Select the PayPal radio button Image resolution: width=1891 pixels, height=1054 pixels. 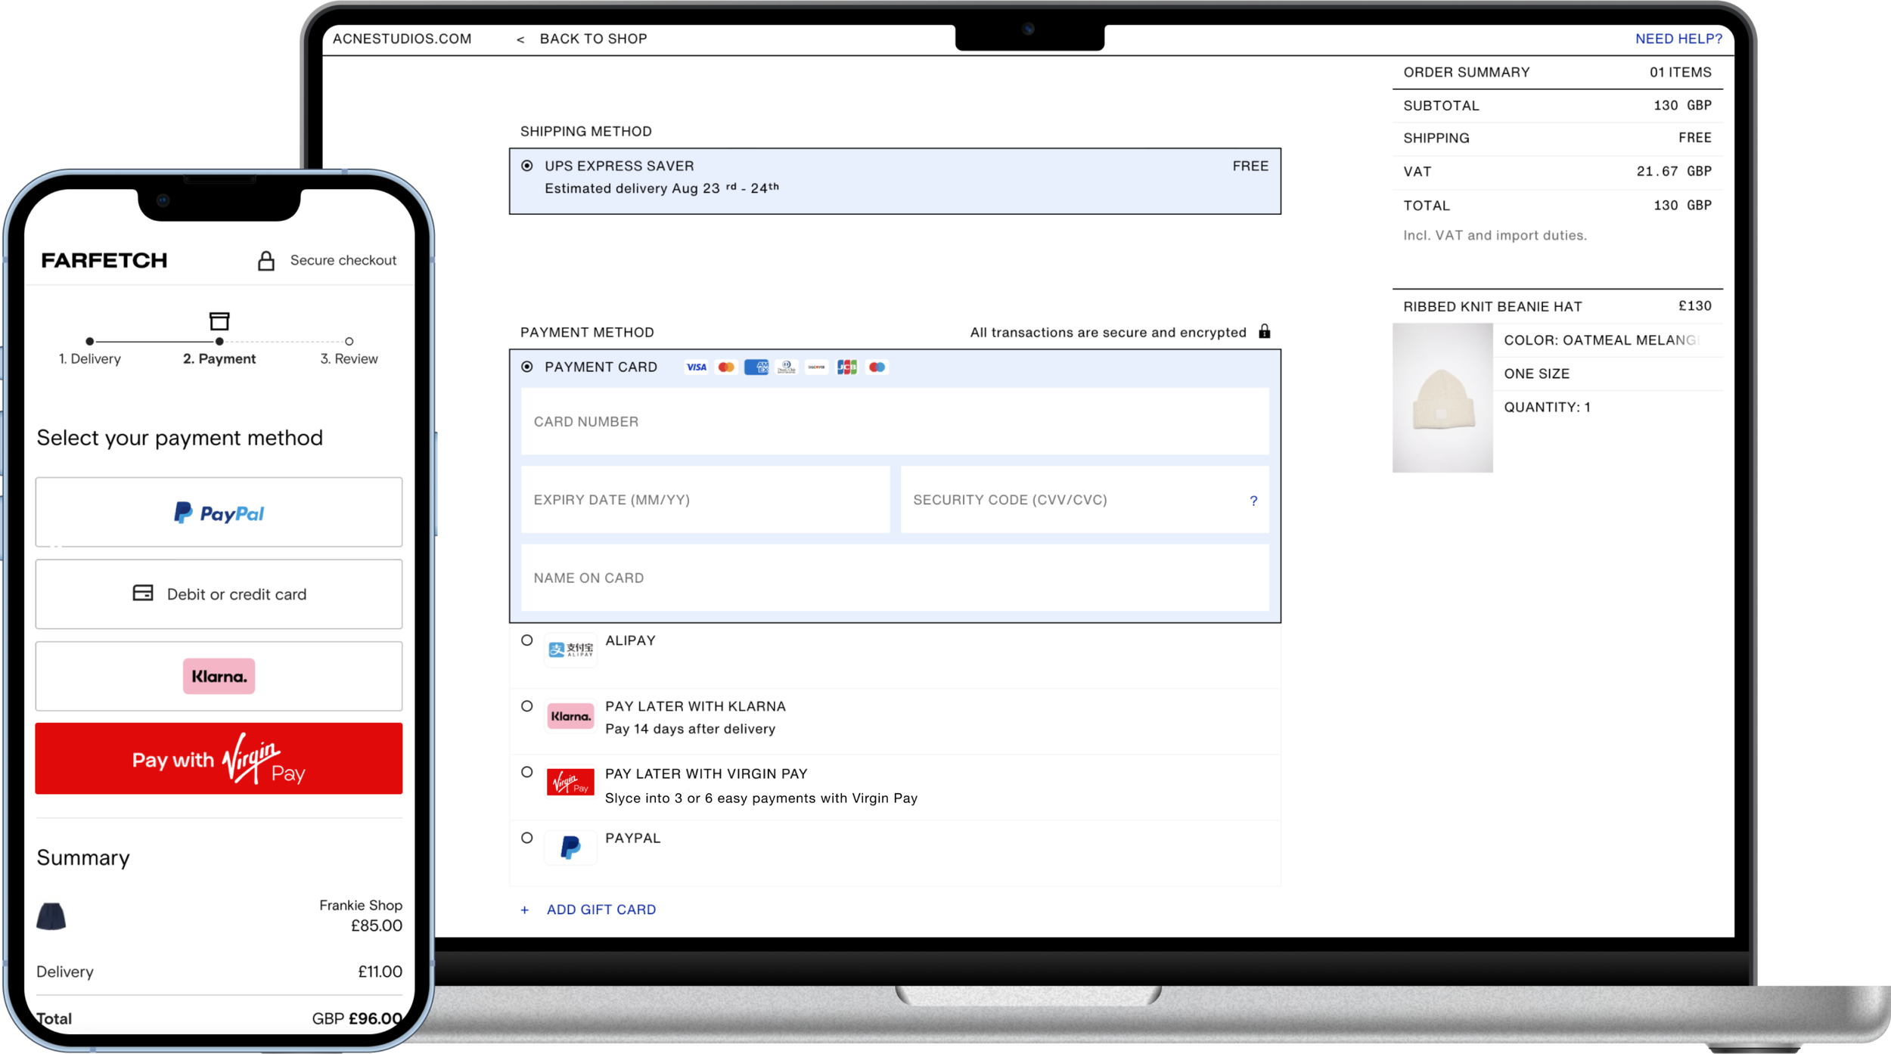(x=527, y=838)
